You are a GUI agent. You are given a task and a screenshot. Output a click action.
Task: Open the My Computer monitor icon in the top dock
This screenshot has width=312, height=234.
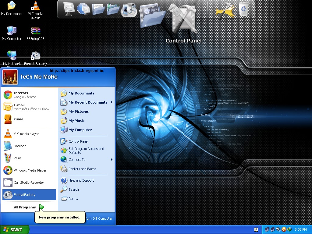pyautogui.click(x=69, y=9)
